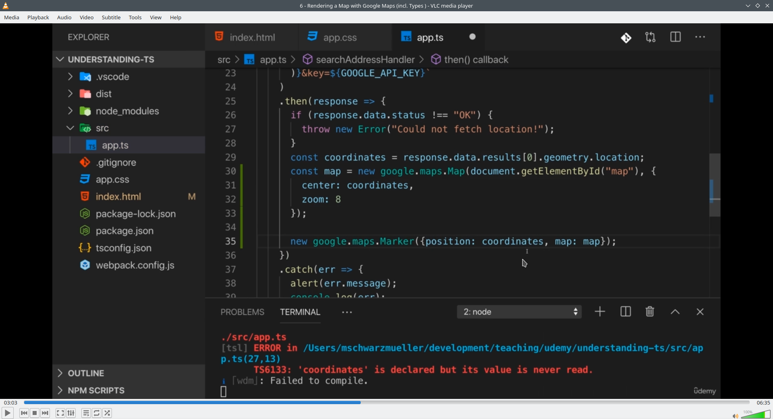This screenshot has height=419, width=773.
Task: Close the terminal panel
Action: pos(700,312)
